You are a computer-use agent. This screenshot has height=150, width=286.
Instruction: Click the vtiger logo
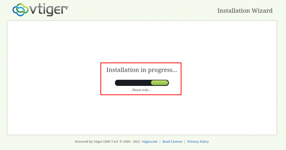click(x=40, y=10)
